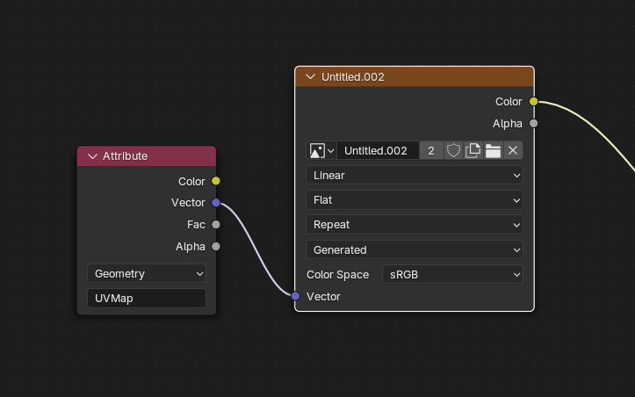Open the sRGB Color Space dropdown

click(452, 274)
